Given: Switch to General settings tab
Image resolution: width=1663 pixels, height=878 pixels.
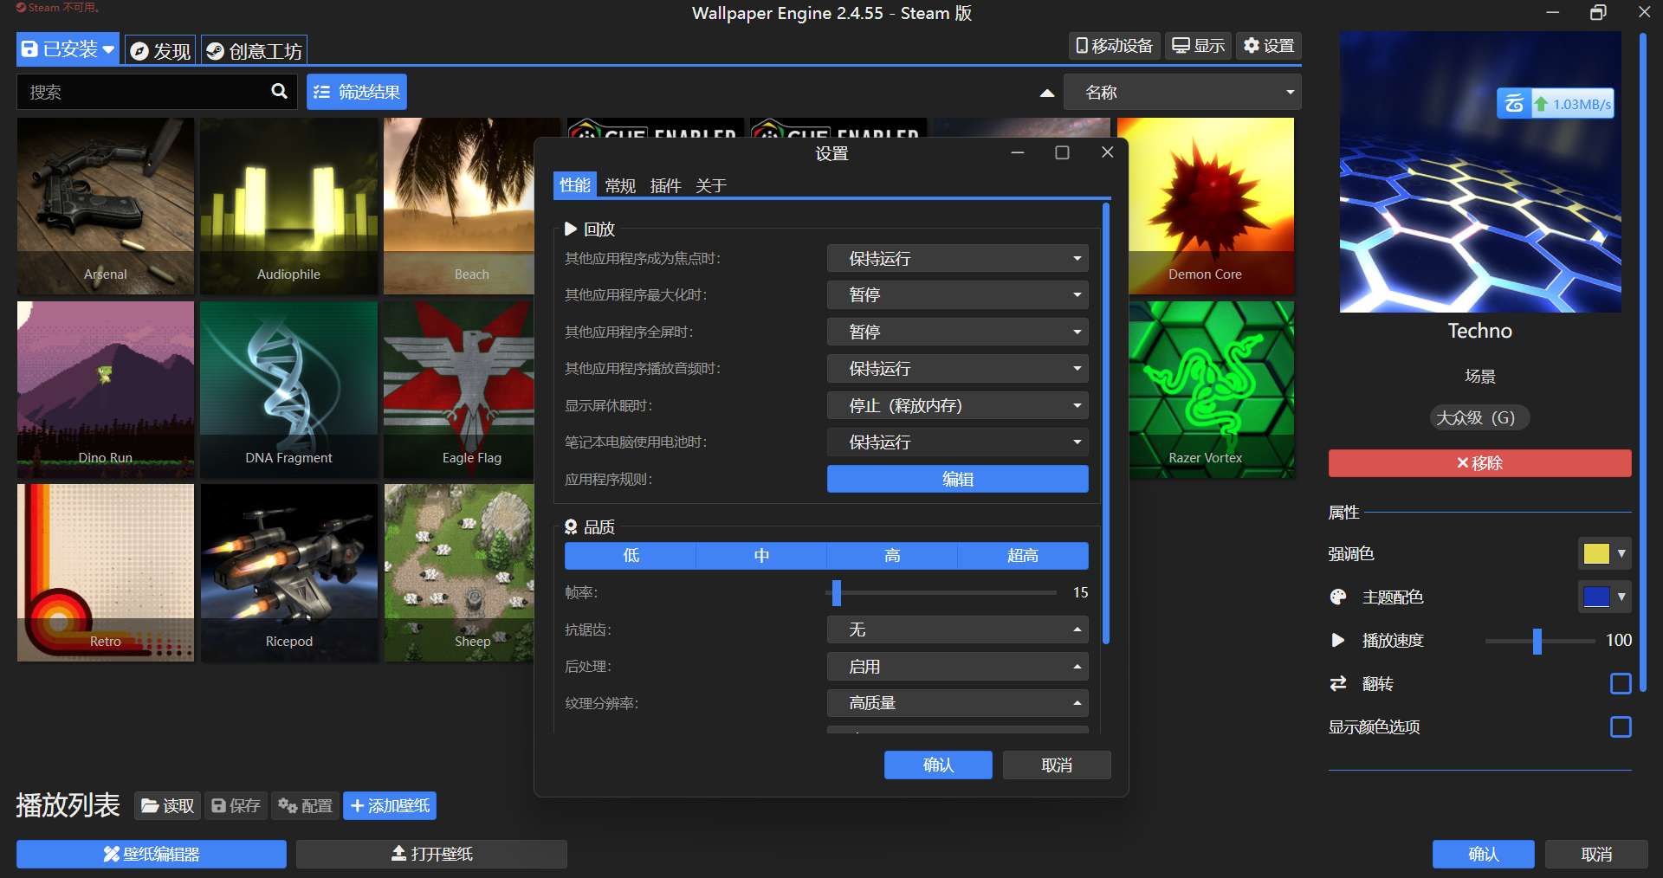Looking at the screenshot, I should [620, 185].
